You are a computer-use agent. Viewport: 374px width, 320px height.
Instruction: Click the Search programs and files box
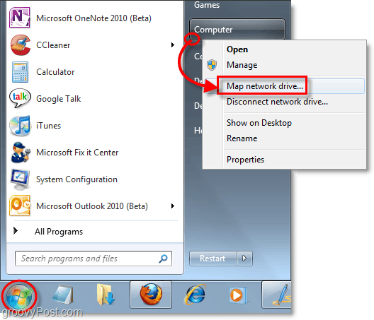click(x=93, y=259)
